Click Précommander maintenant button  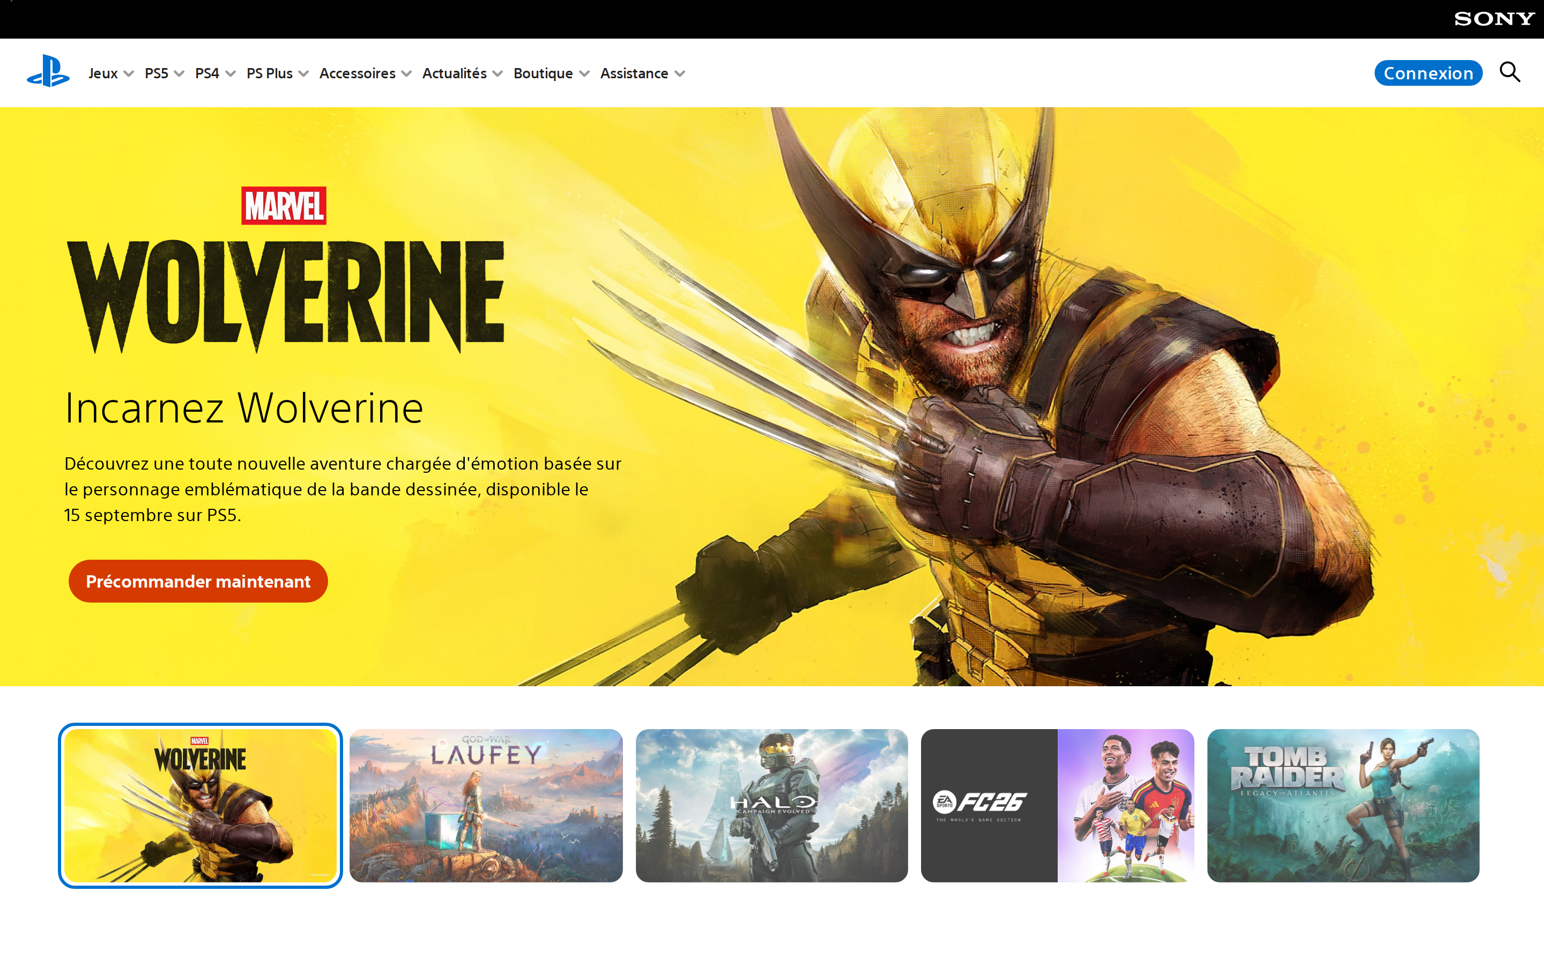click(x=198, y=582)
